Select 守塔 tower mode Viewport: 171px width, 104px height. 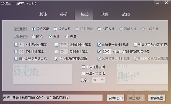point(67,37)
